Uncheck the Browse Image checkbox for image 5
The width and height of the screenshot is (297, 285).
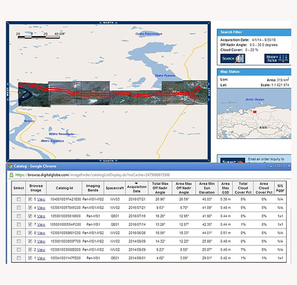[30, 199]
